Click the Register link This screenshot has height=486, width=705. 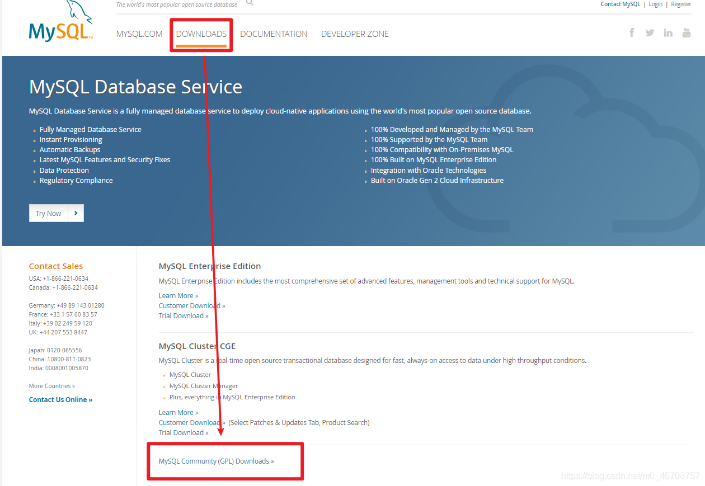pyautogui.click(x=681, y=4)
